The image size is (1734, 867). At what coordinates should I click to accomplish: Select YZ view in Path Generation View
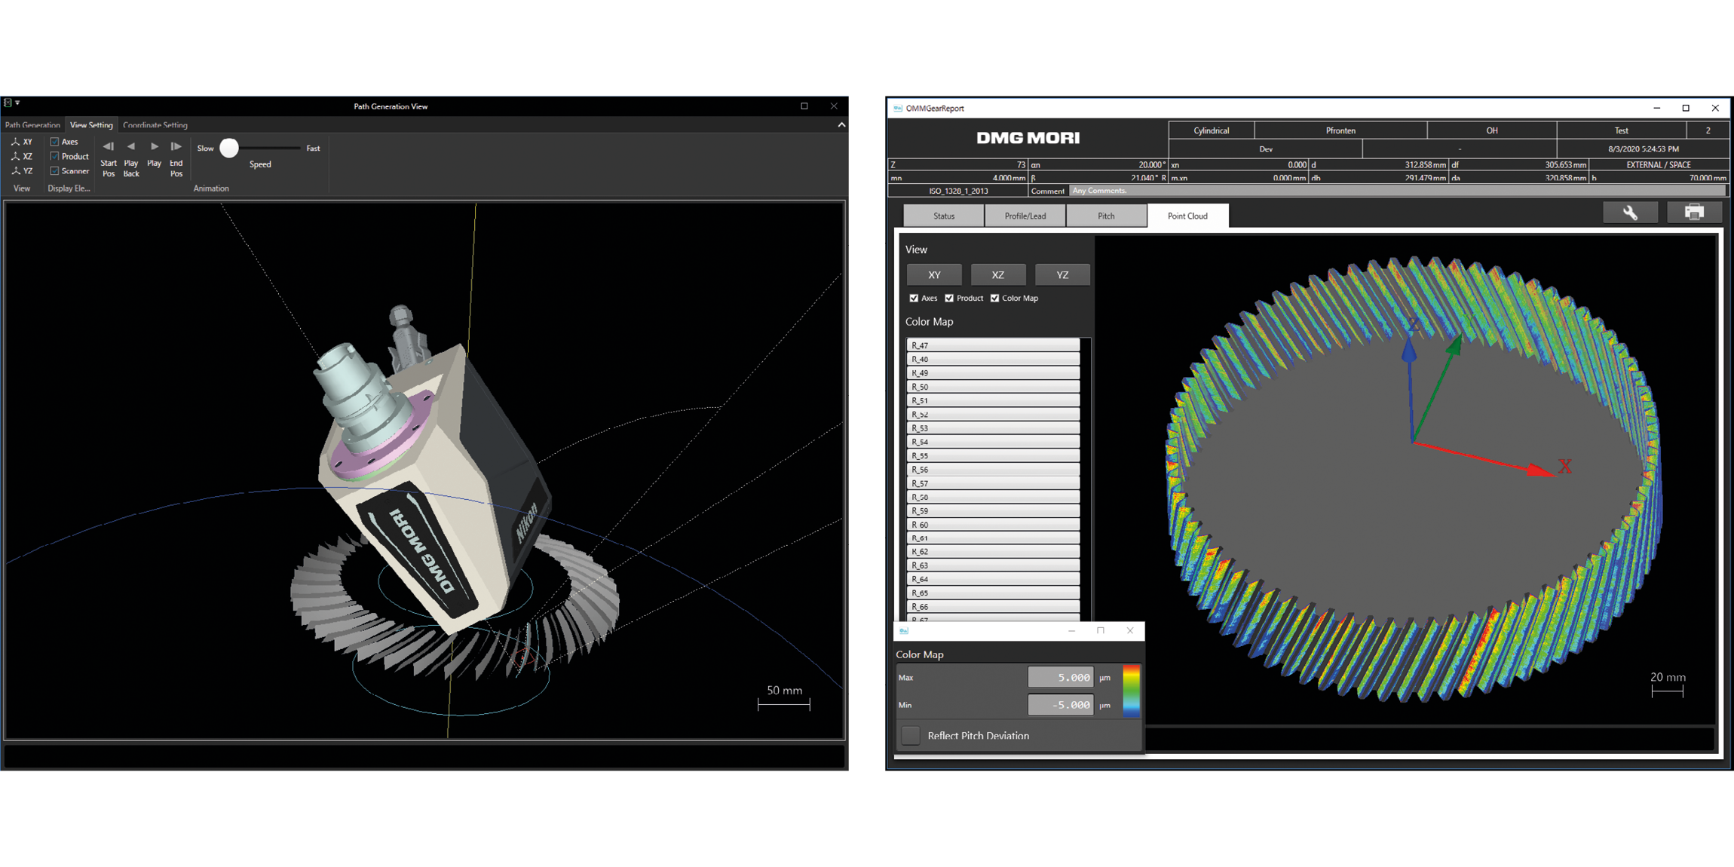pos(22,171)
